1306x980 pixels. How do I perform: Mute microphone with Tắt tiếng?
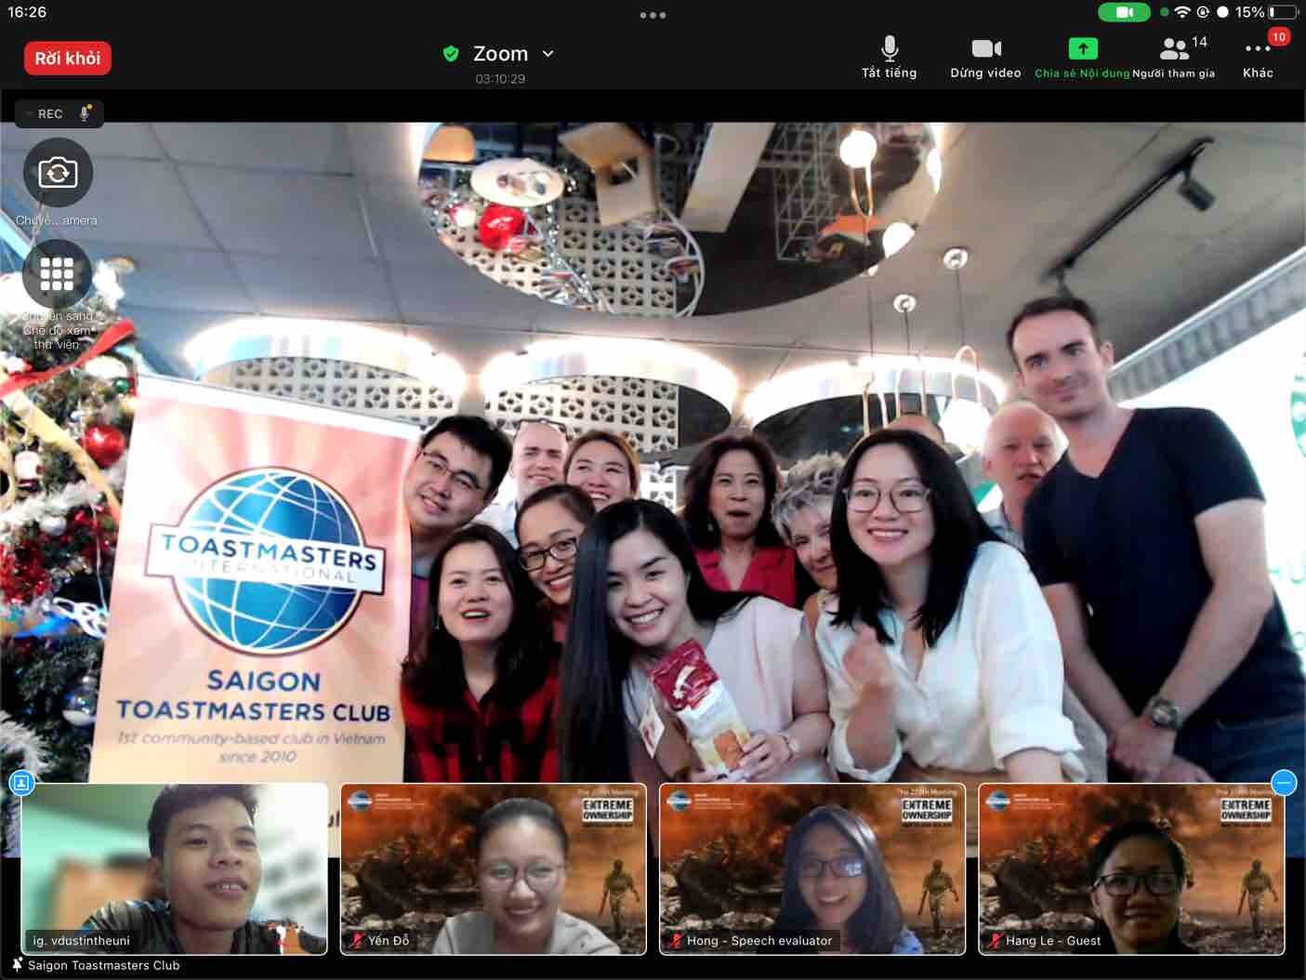click(889, 58)
